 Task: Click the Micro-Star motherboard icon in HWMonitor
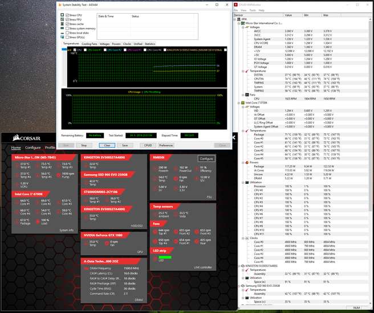click(x=243, y=23)
